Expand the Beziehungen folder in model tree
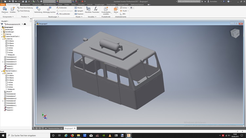The image size is (246, 138). pos(2,30)
